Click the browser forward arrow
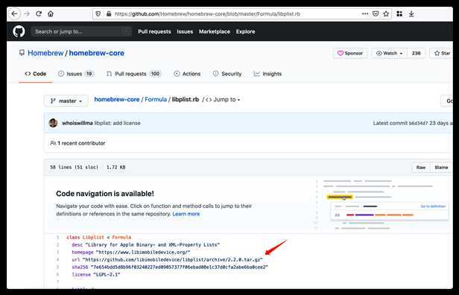459x295 pixels. pos(27,13)
